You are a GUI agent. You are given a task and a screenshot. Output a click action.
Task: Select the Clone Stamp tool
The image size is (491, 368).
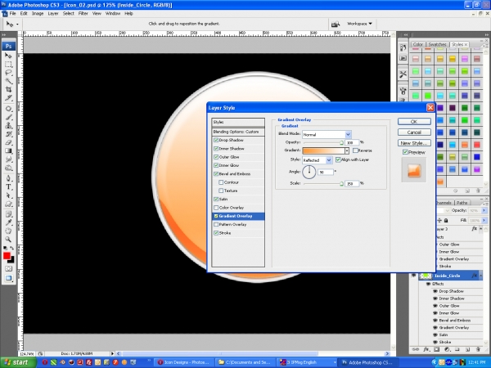8,126
